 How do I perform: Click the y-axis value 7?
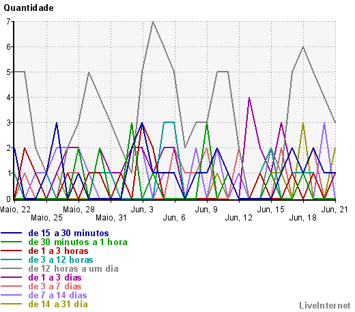[8, 22]
